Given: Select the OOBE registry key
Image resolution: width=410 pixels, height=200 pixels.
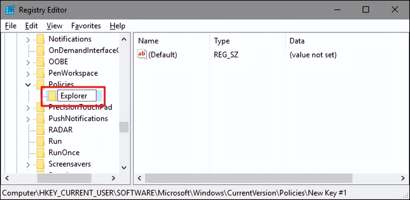Looking at the screenshot, I should click(x=59, y=62).
